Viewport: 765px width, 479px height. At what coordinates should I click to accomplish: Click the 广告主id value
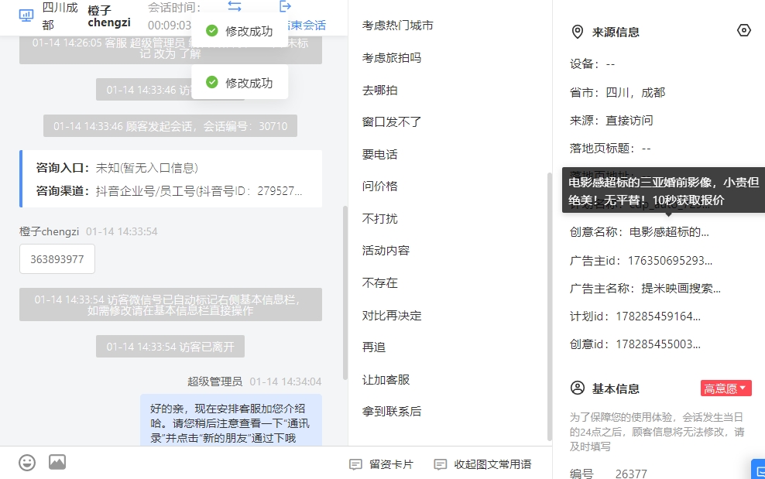670,261
